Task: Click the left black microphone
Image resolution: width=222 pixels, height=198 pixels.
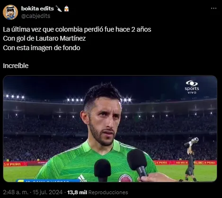Action: (x=103, y=170)
